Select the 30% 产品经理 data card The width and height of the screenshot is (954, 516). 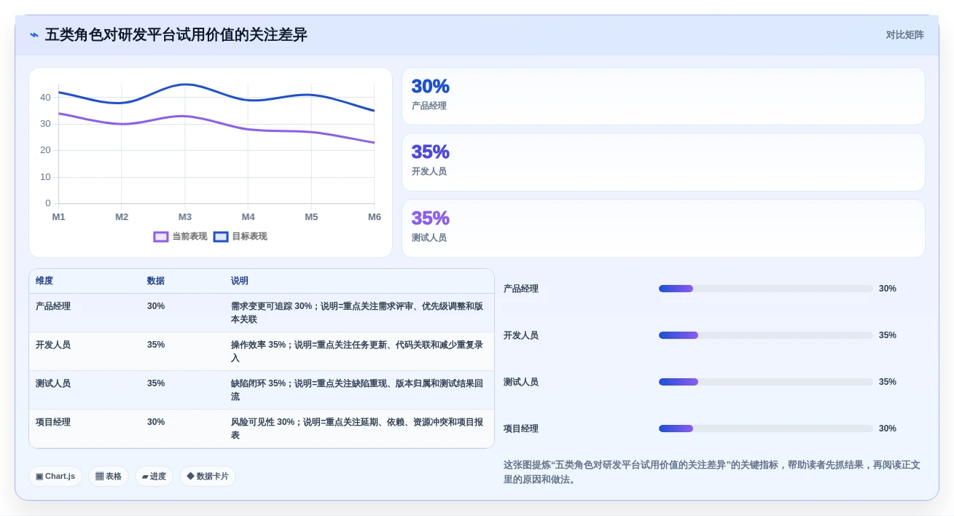tap(663, 96)
